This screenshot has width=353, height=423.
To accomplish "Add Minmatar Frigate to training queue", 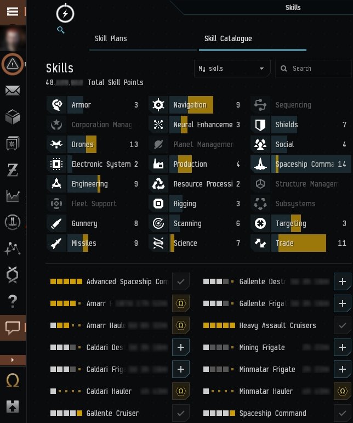I will click(342, 369).
